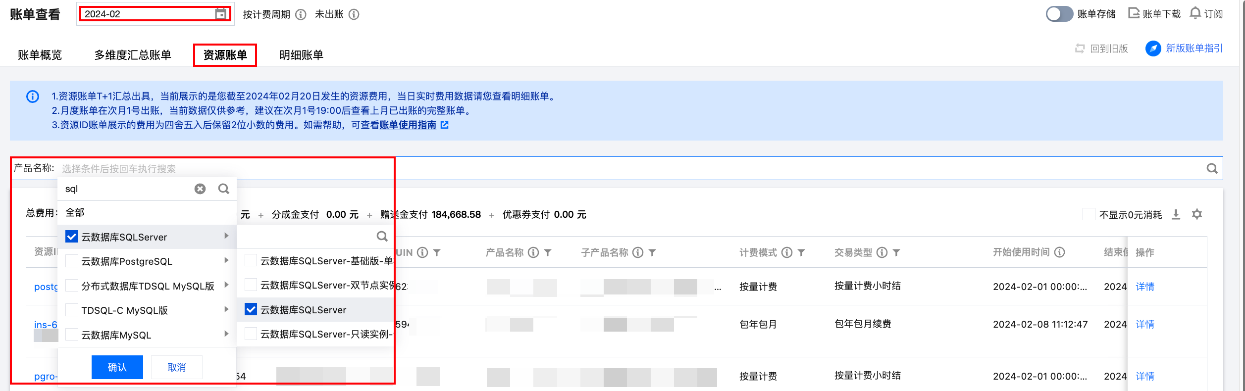Open the calendar picker for 2024-02
The height and width of the screenshot is (391, 1245).
tap(221, 14)
